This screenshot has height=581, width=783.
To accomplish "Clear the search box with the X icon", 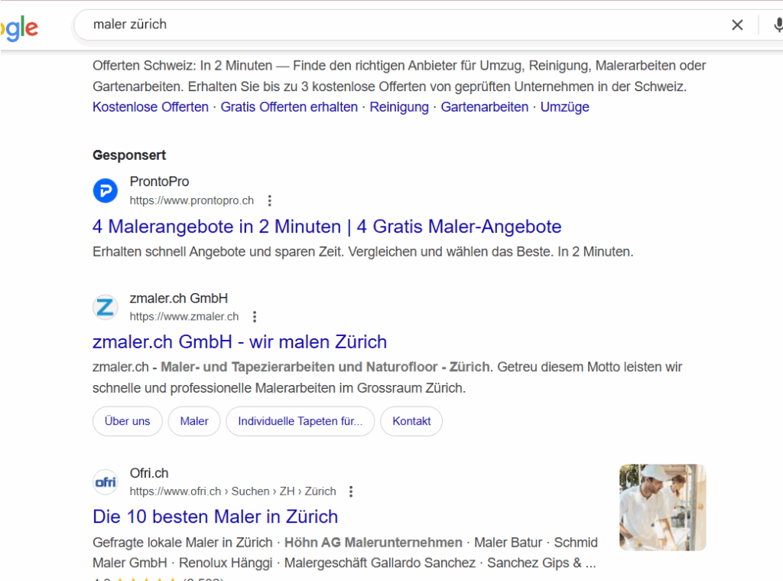I will (737, 24).
